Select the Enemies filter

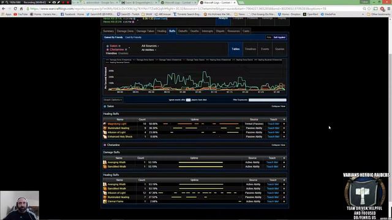[x=123, y=53]
